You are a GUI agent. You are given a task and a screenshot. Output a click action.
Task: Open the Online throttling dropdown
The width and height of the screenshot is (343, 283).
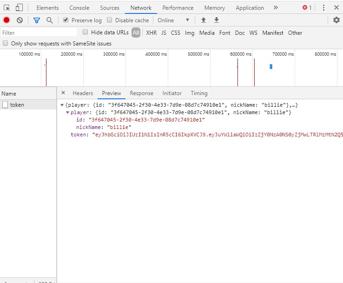click(x=173, y=20)
